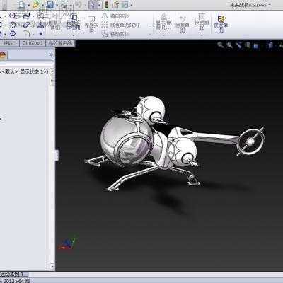
Task: Click the Mirror Entities (镜向实体) tool
Action: (115, 16)
